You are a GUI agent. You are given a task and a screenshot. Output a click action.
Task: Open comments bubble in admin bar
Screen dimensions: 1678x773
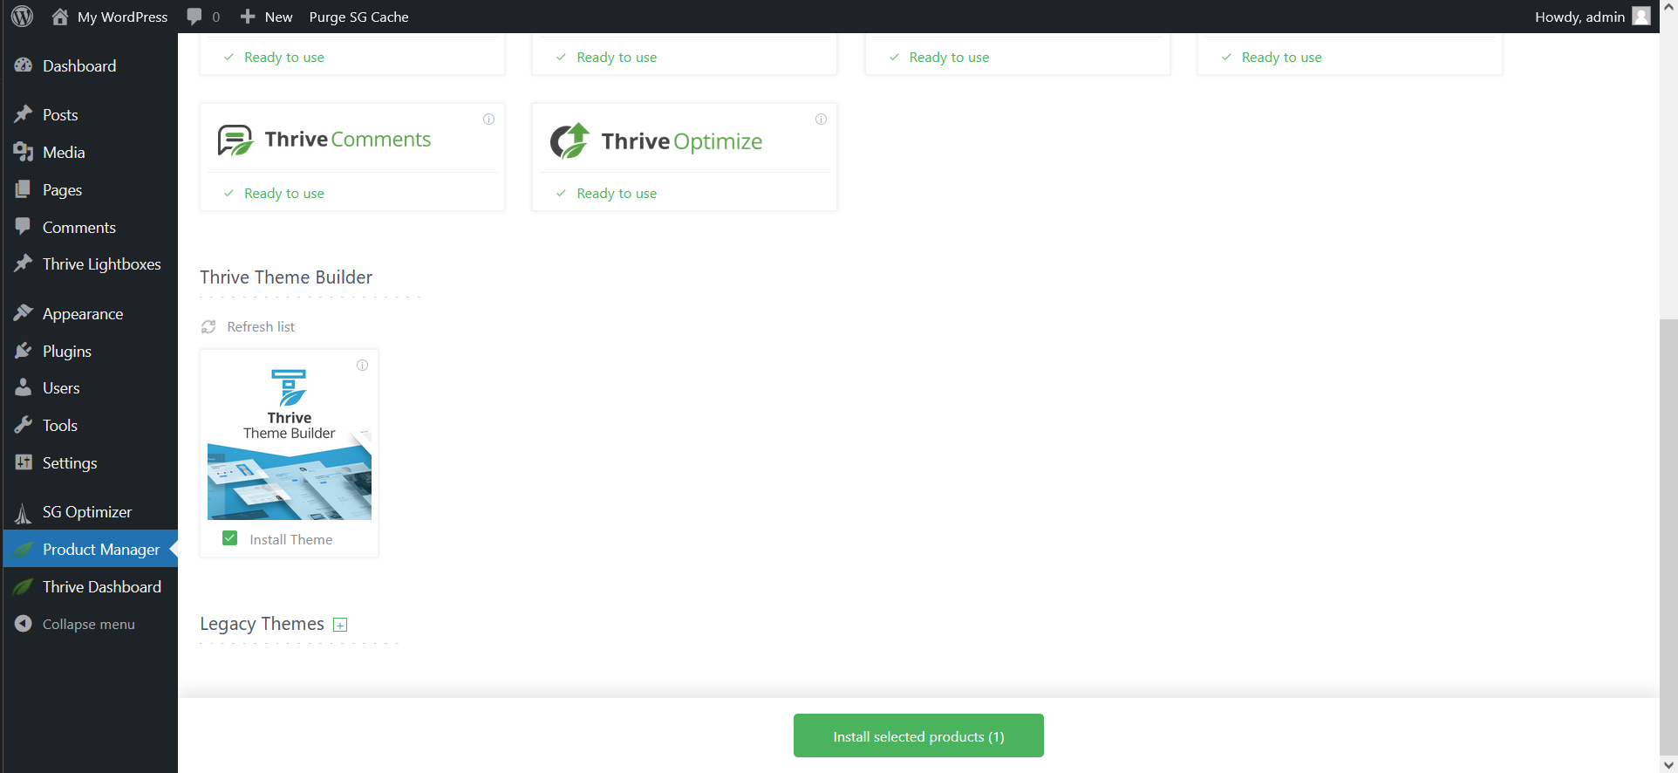click(194, 17)
